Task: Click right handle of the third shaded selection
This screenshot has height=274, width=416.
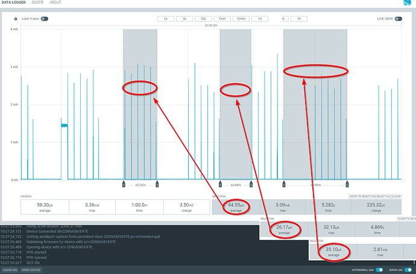Action: coord(347,183)
